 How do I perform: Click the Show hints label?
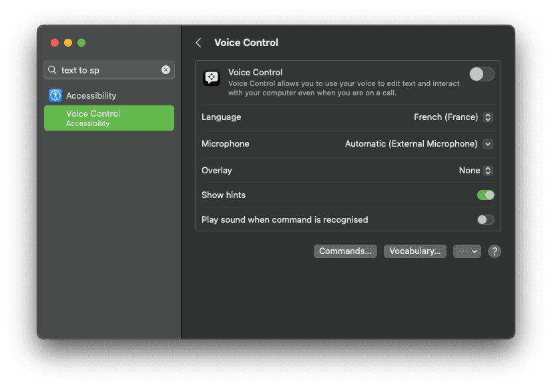(x=224, y=195)
